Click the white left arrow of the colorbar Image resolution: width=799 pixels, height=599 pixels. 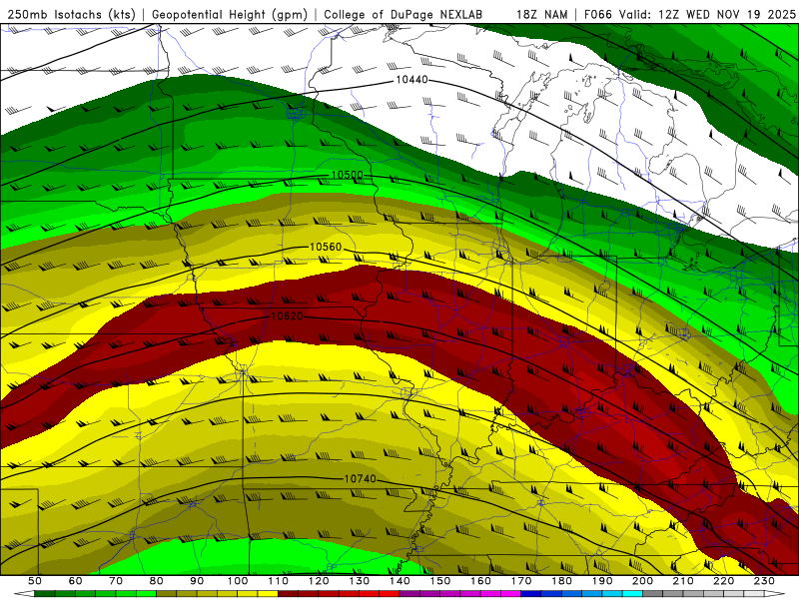tap(24, 593)
